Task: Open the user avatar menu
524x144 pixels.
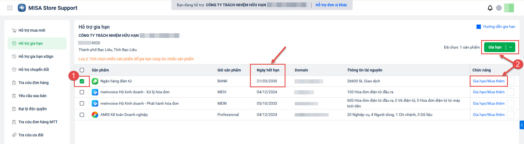Action: click(x=509, y=8)
